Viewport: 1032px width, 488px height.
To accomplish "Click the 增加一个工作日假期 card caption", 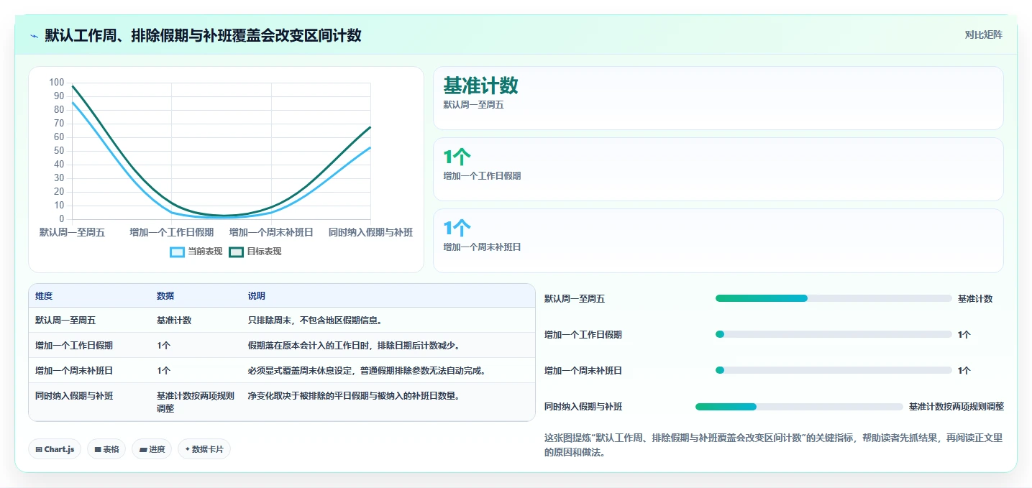I will (x=482, y=176).
